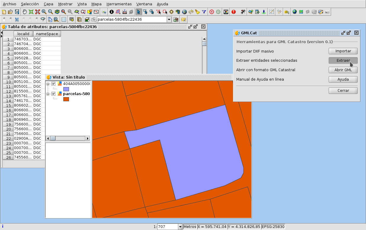Select the Pan hand tool
Screen dimensions: 366x230
[x=25, y=12]
